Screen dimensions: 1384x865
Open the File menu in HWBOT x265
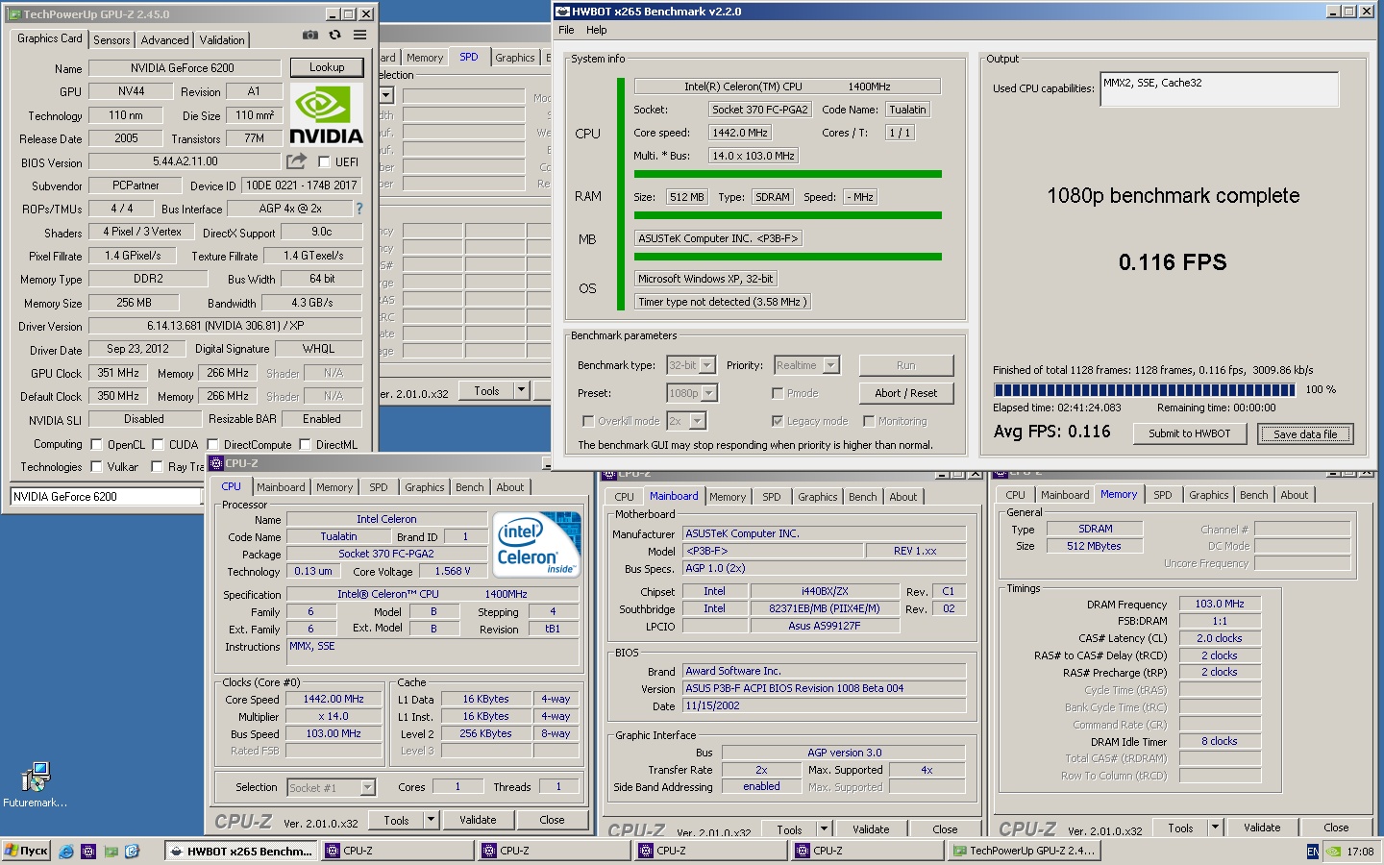[566, 30]
